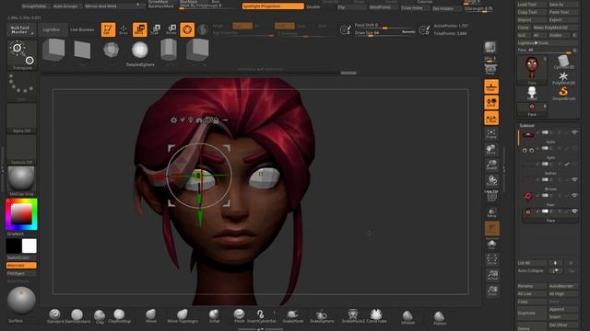This screenshot has width=590, height=331.
Task: Open the MatCap Gray material selector
Action: coord(21,181)
